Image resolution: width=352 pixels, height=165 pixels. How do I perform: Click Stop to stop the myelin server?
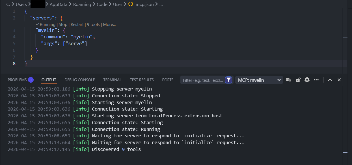click(x=63, y=24)
